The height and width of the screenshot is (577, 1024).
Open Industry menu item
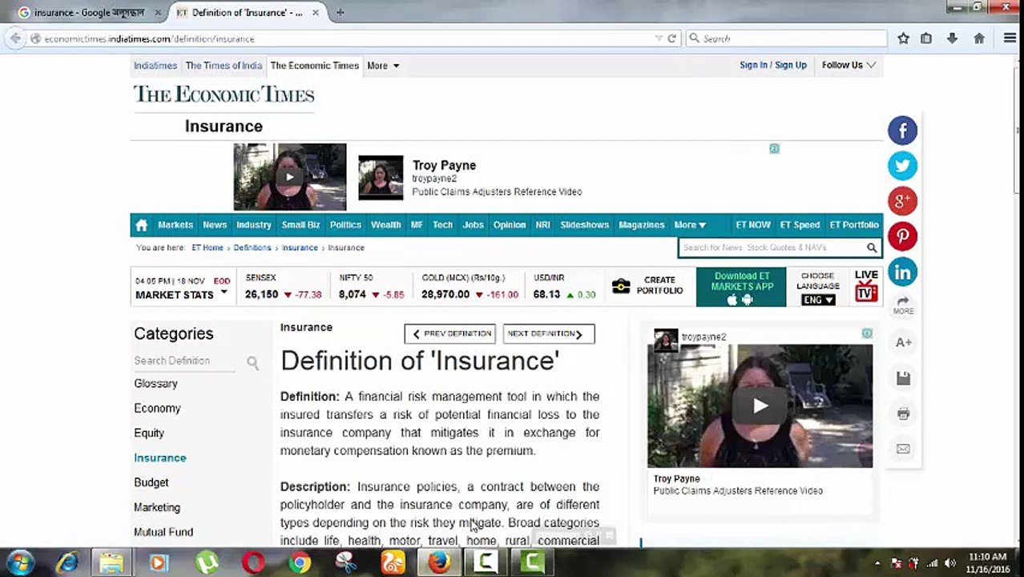(254, 225)
